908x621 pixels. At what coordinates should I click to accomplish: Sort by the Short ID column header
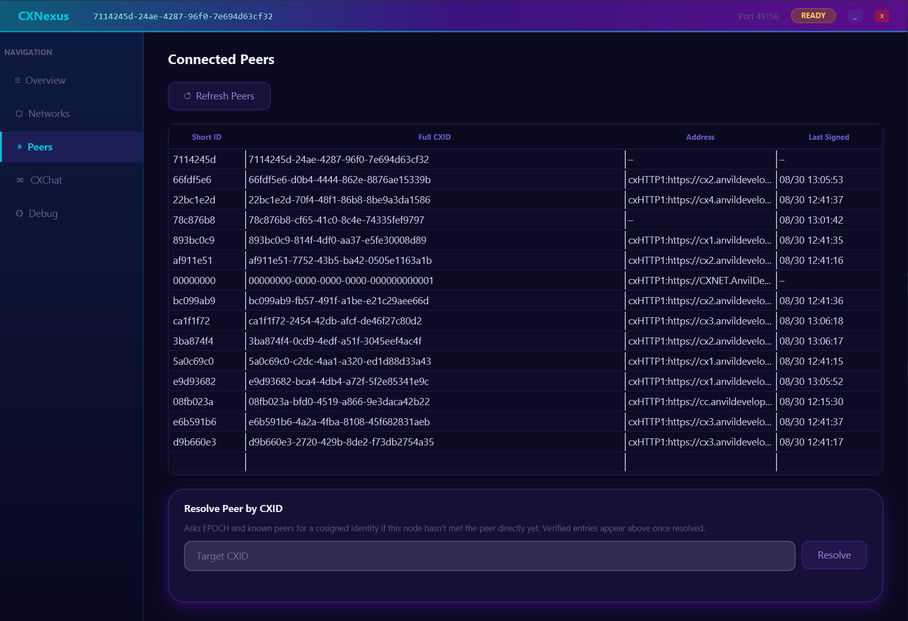point(207,137)
